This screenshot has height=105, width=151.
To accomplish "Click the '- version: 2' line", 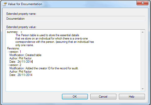I will (15, 65).
